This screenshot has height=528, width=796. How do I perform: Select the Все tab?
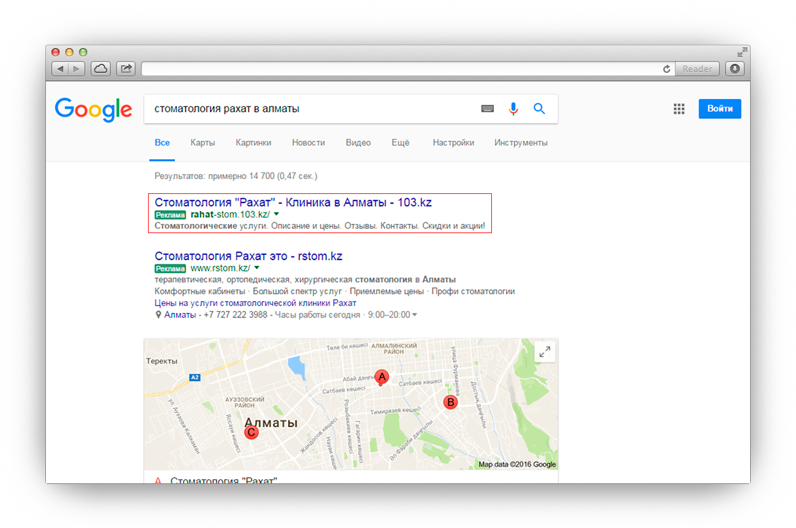click(162, 143)
